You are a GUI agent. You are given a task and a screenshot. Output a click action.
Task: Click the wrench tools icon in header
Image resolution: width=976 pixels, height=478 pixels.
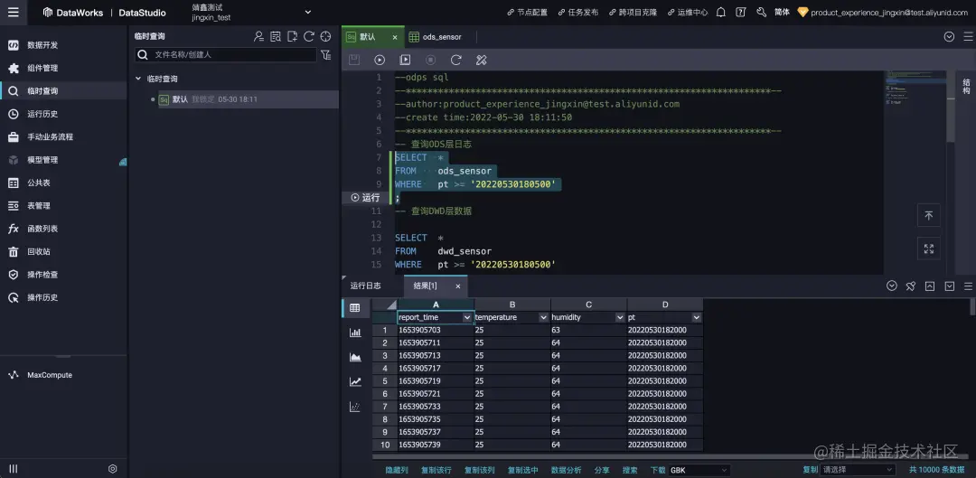click(761, 12)
